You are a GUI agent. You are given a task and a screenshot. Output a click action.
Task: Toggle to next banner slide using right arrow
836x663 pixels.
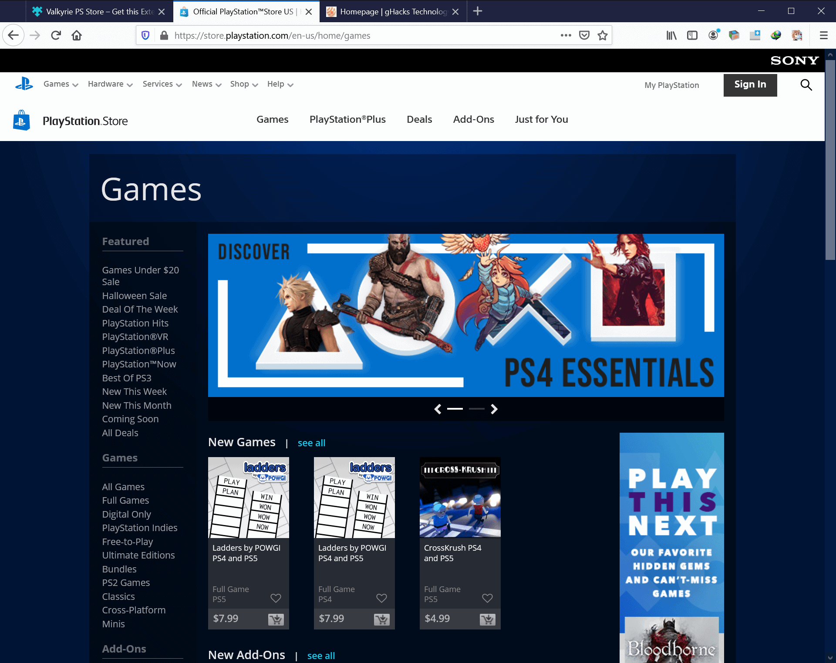click(494, 409)
